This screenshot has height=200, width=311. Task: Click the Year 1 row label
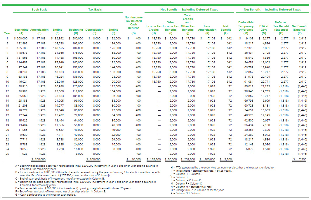coord(7,38)
